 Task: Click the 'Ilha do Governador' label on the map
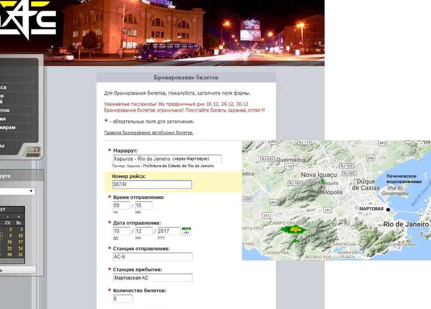pyautogui.click(x=395, y=190)
